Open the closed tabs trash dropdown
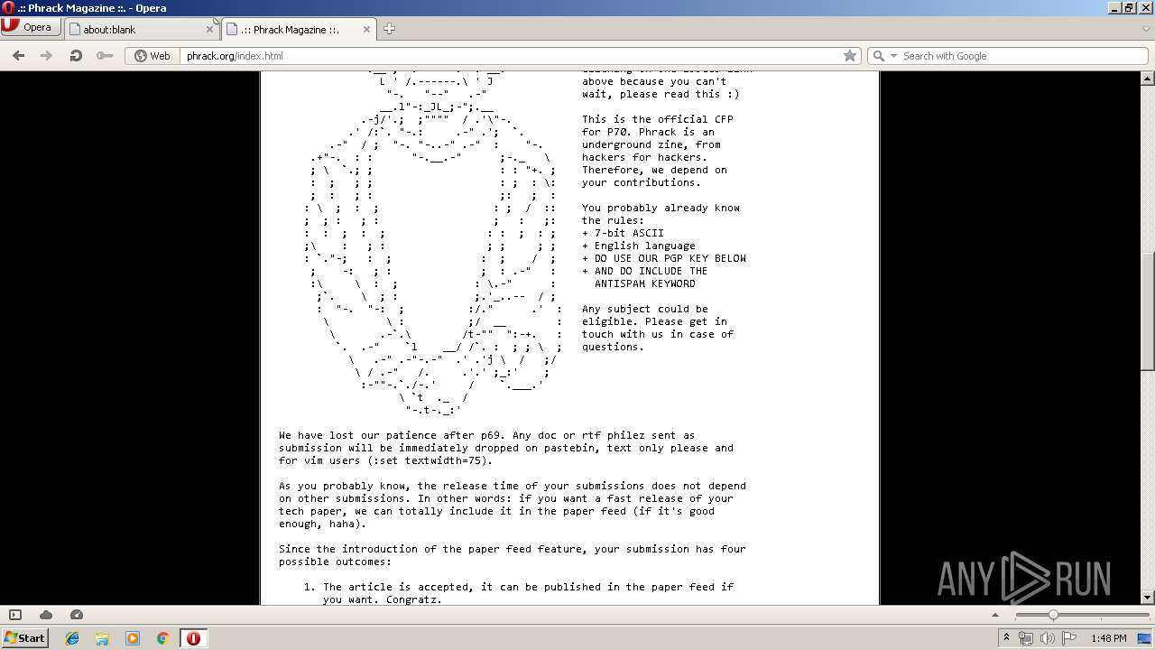Viewport: 1155px width, 650px height. coord(1146,29)
